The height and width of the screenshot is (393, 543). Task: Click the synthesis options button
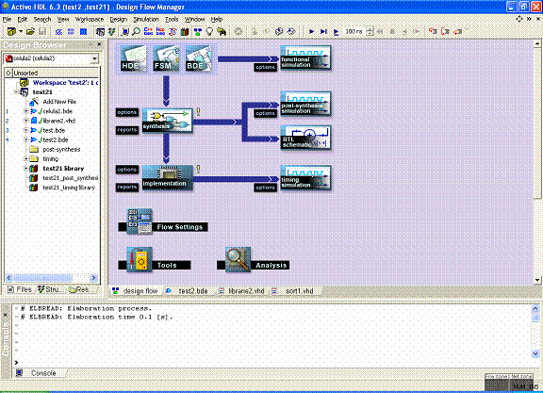coord(127,112)
